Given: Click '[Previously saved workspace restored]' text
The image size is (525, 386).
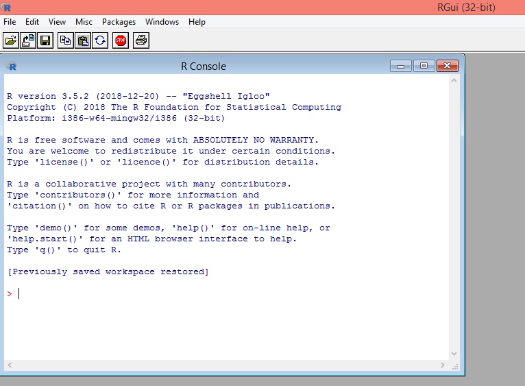Looking at the screenshot, I should click(x=108, y=272).
